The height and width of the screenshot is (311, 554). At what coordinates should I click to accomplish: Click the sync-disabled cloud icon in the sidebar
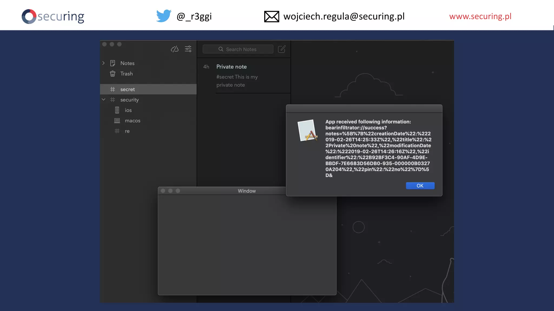[x=175, y=49]
